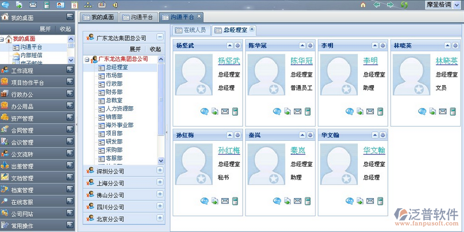
Task: Expand the 工作流程 sidebar section
Action: [70, 70]
